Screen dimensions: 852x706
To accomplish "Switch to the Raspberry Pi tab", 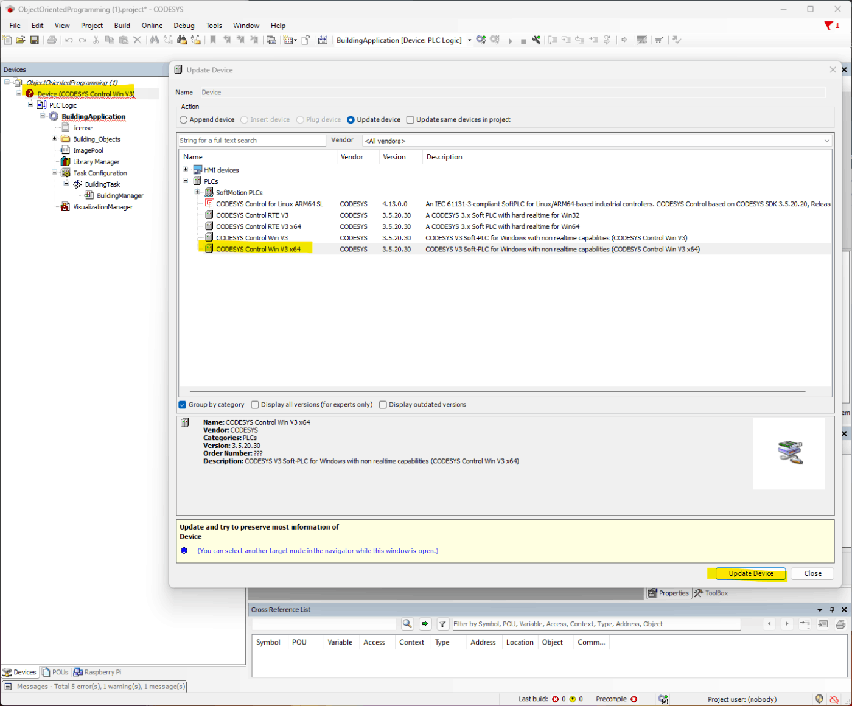I will point(97,673).
